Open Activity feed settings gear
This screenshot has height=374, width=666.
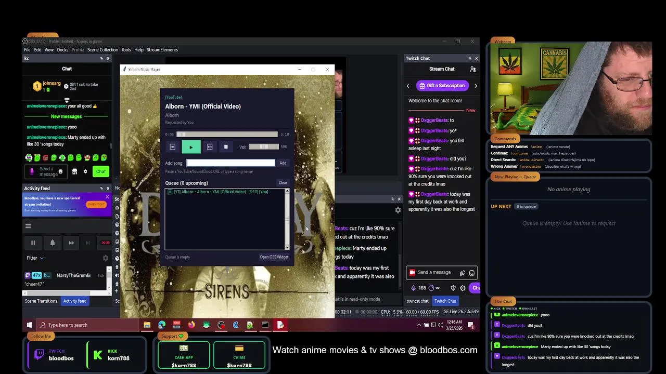tap(106, 258)
